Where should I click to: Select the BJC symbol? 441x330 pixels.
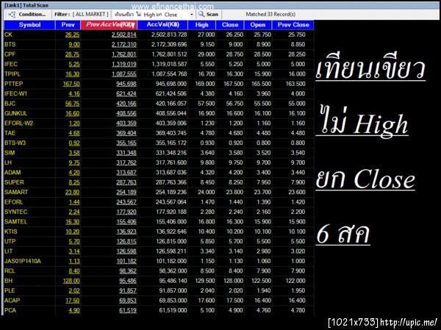(x=10, y=104)
